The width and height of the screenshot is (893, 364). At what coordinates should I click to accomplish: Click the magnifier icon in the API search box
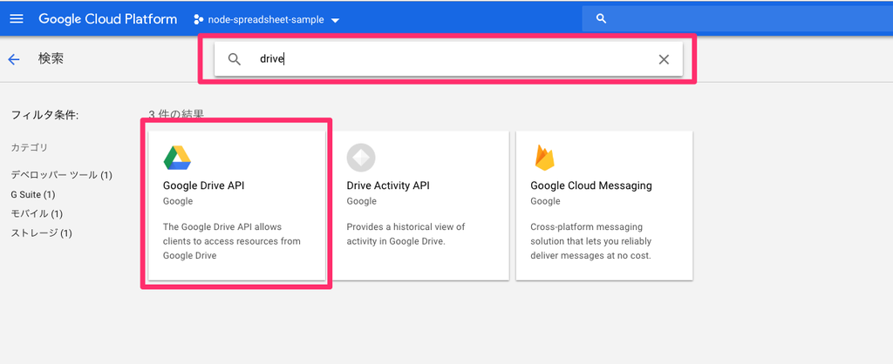pyautogui.click(x=234, y=59)
